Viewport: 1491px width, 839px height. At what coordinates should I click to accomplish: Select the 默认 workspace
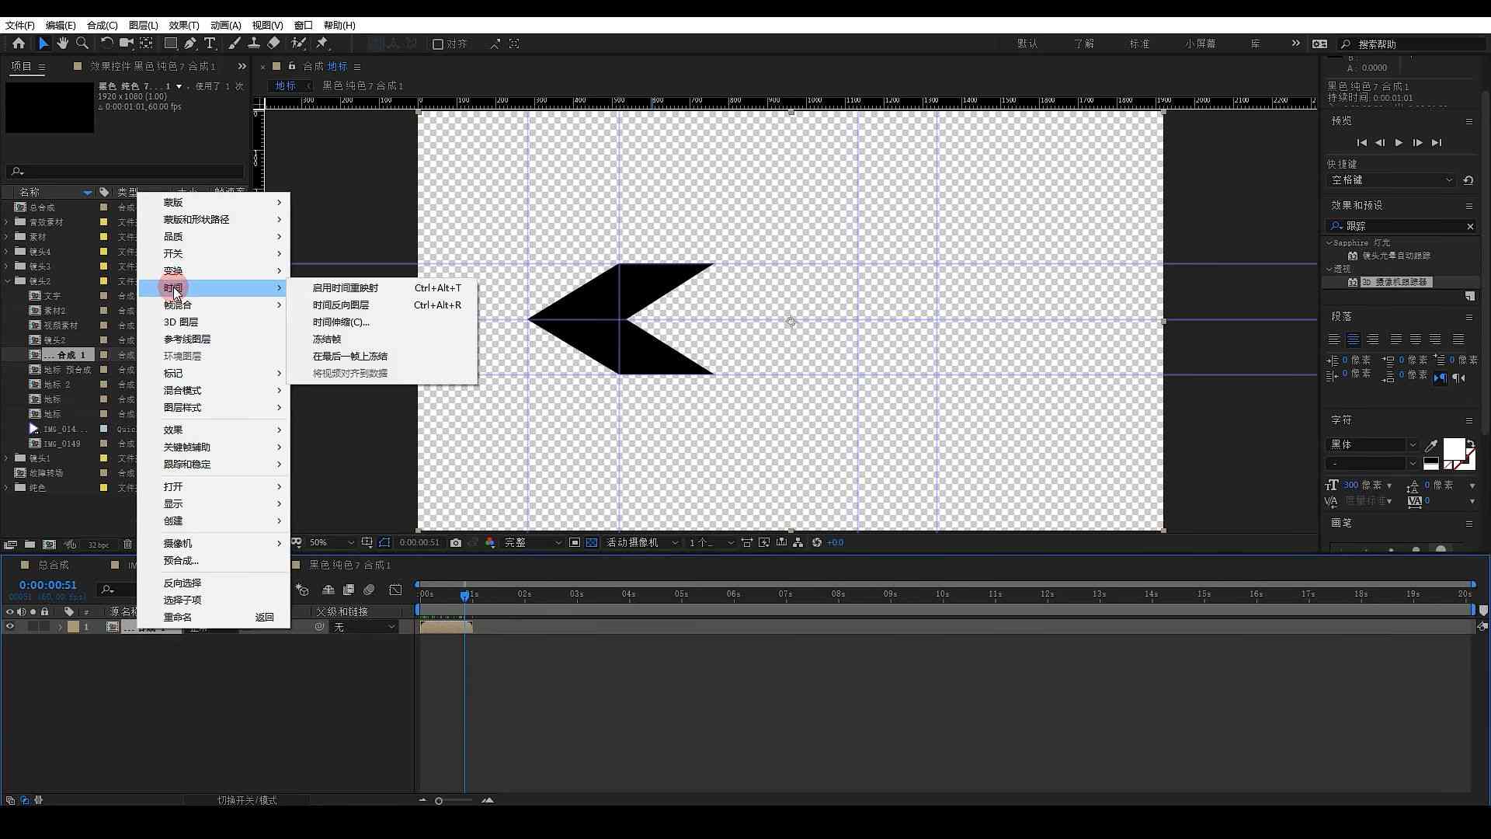pos(1027,44)
